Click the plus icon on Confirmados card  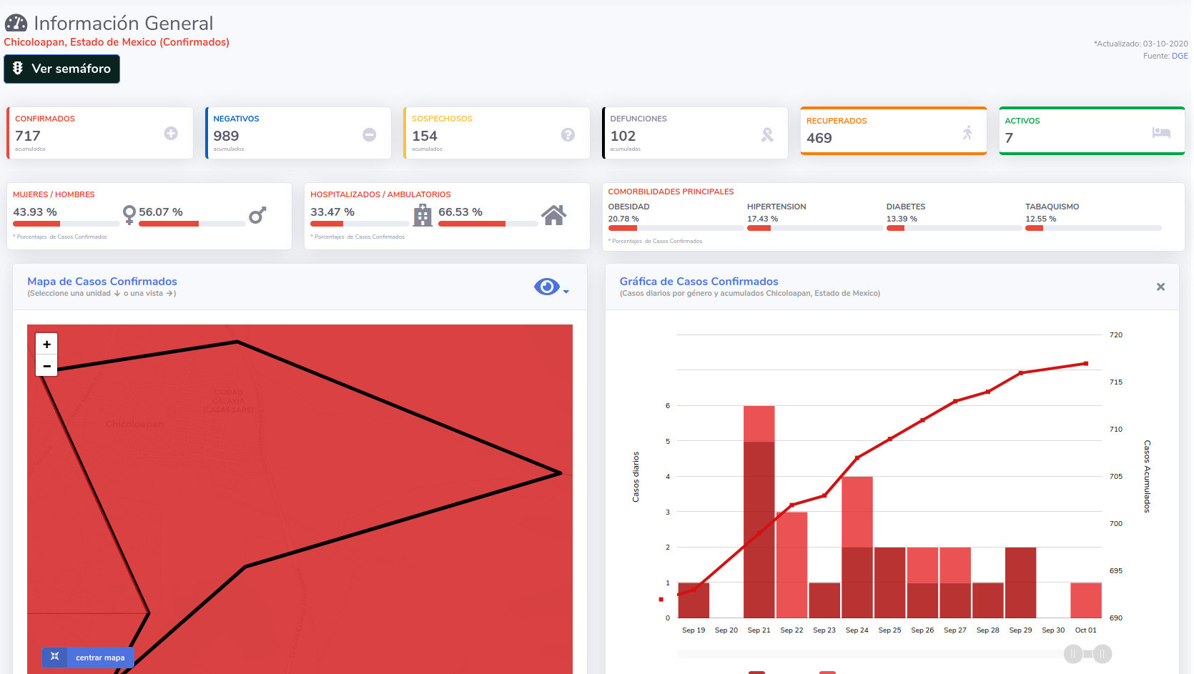[x=171, y=133]
